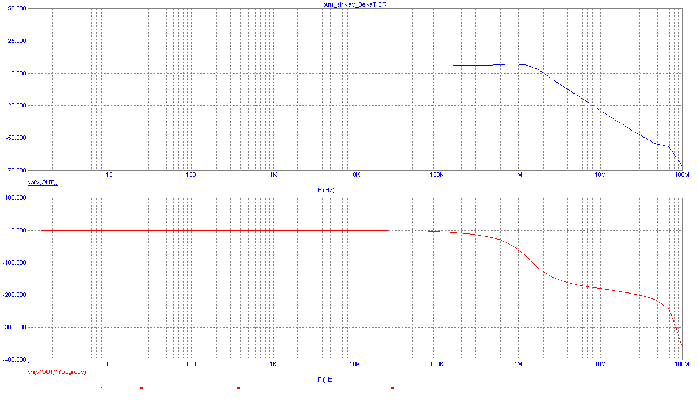
Task: Click 1K frequency tick of phase plot
Action: click(273, 365)
